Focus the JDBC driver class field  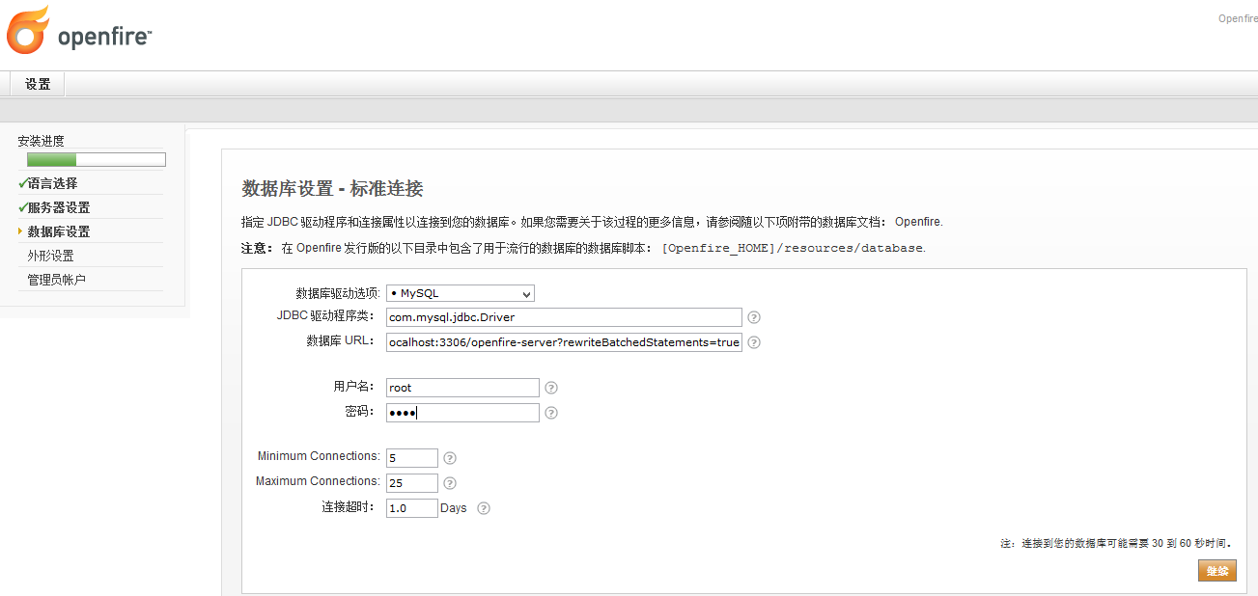click(x=564, y=317)
